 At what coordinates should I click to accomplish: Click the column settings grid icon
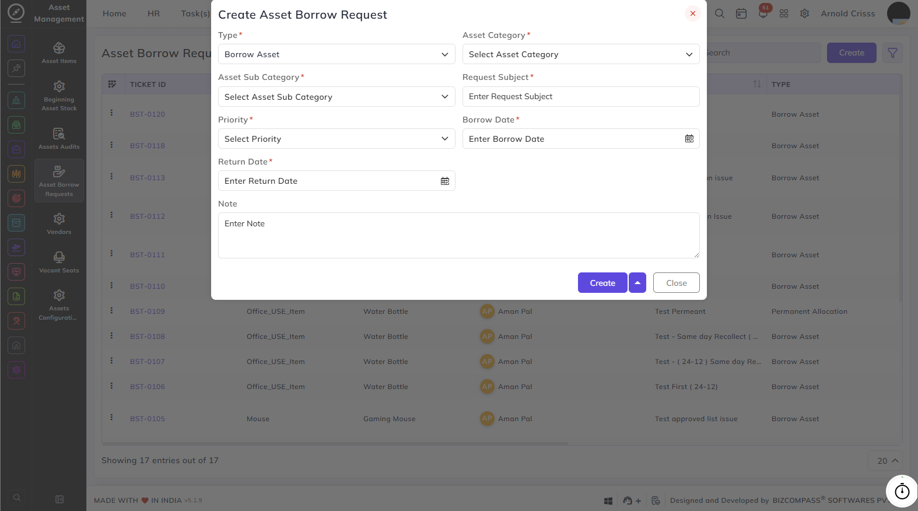pos(112,84)
